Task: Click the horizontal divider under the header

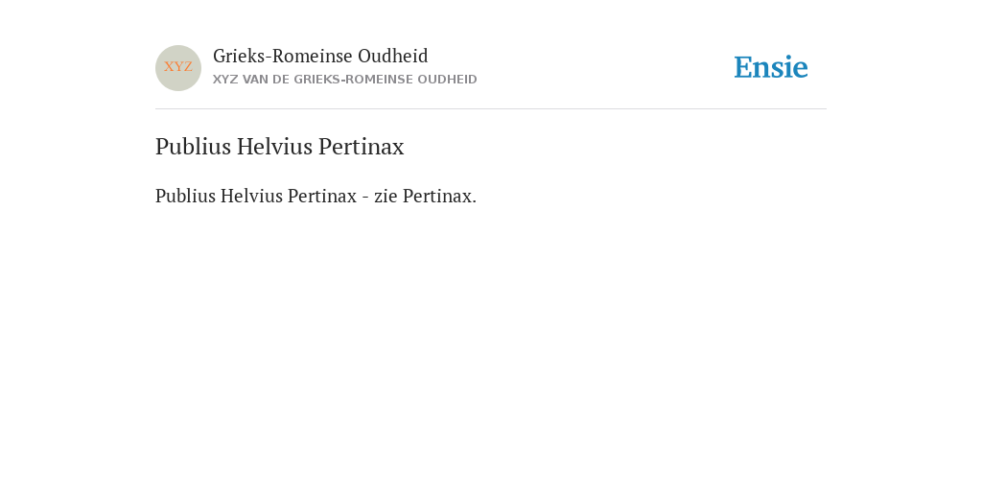Action: (491, 109)
